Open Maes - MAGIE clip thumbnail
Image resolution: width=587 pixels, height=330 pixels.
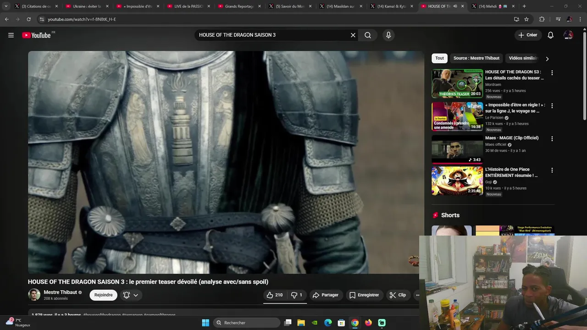pyautogui.click(x=457, y=149)
